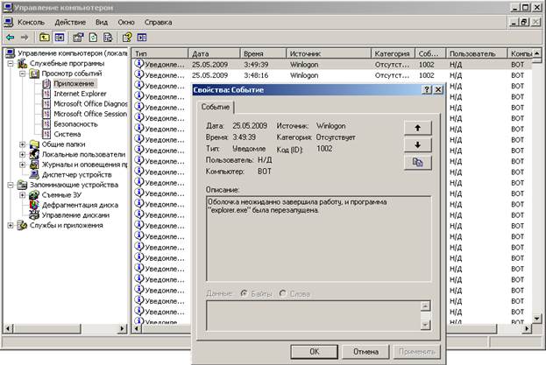
Task: Click the OK button
Action: point(314,351)
